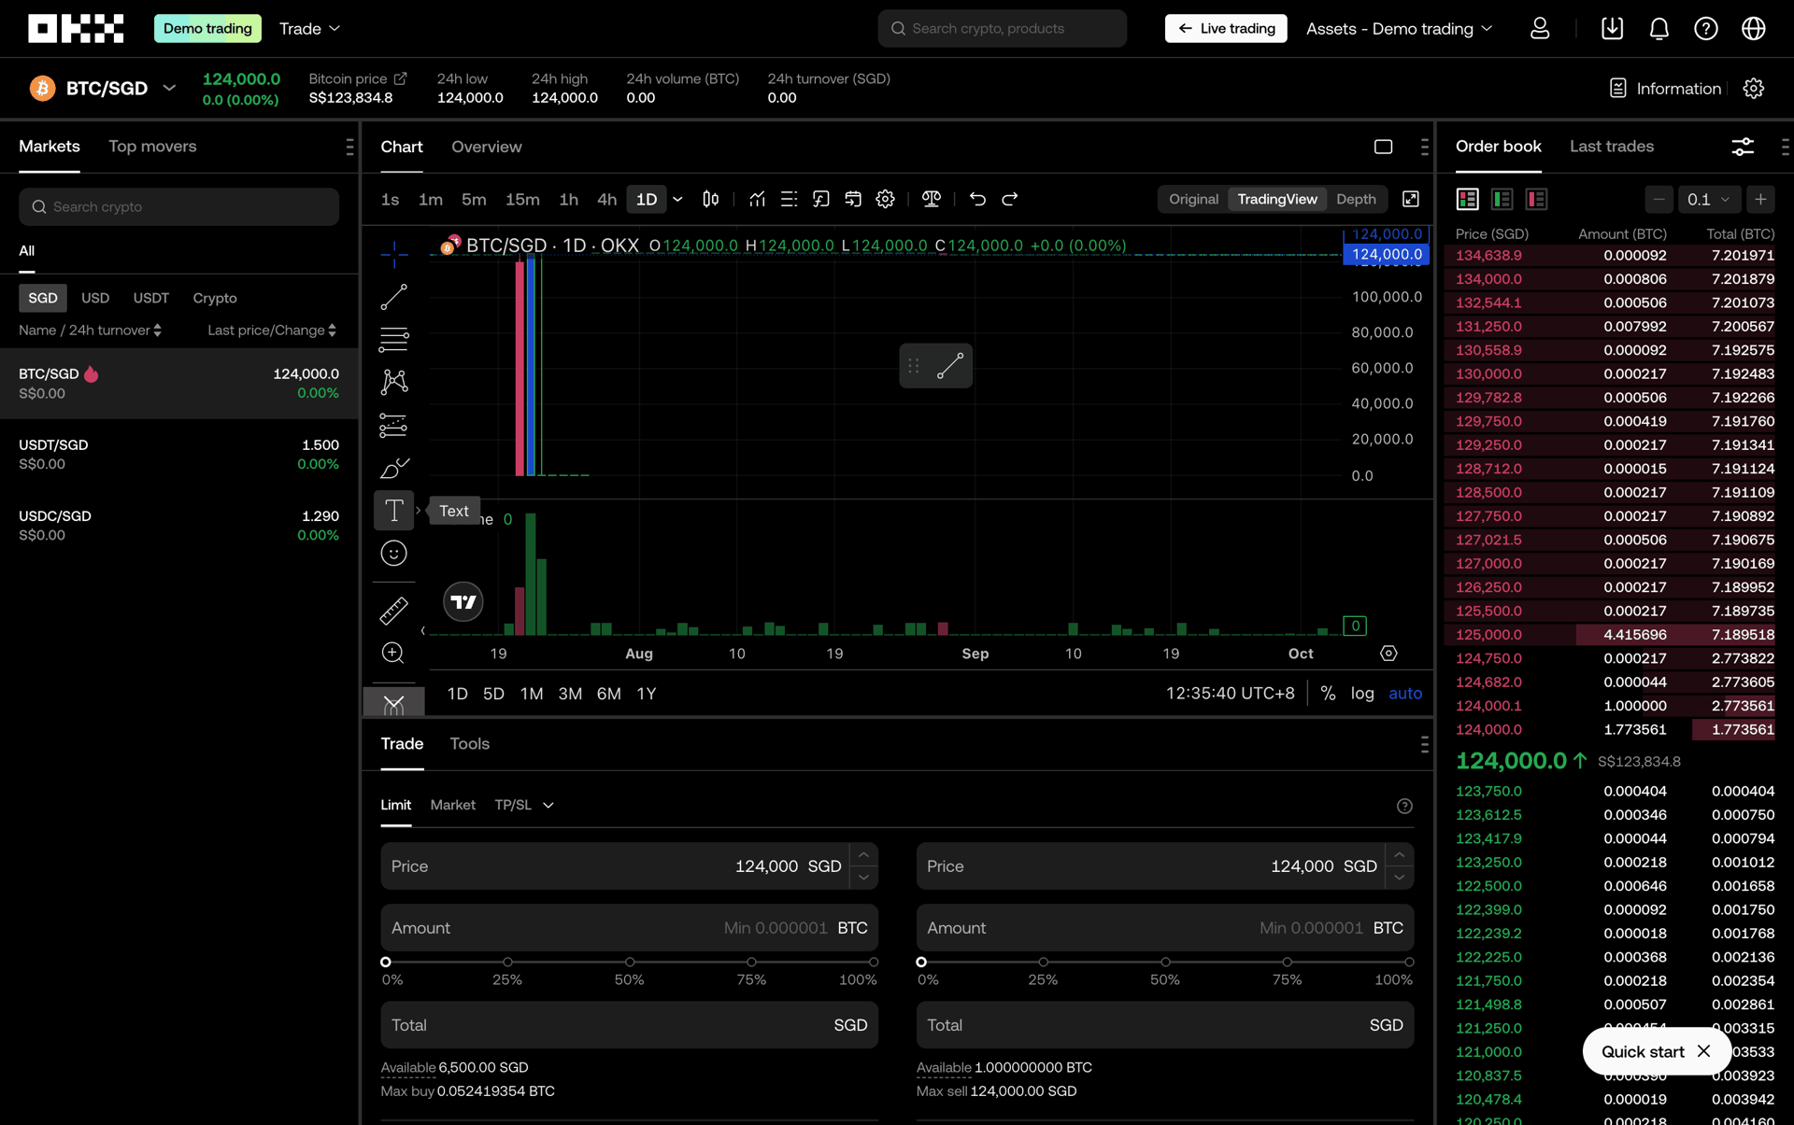Open order book display settings sliders
This screenshot has width=1794, height=1125.
point(1743,147)
